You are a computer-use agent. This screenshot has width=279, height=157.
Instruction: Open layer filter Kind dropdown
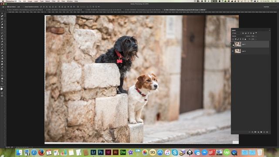click(x=237, y=33)
